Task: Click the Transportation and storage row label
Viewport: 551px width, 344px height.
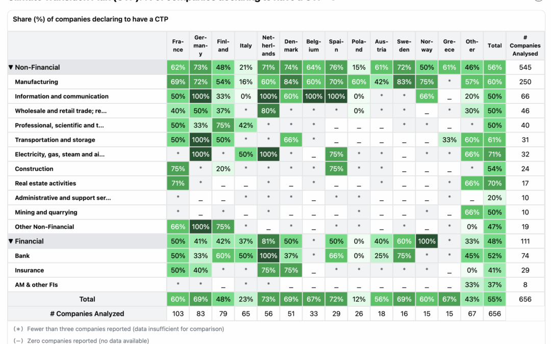Action: [x=55, y=140]
